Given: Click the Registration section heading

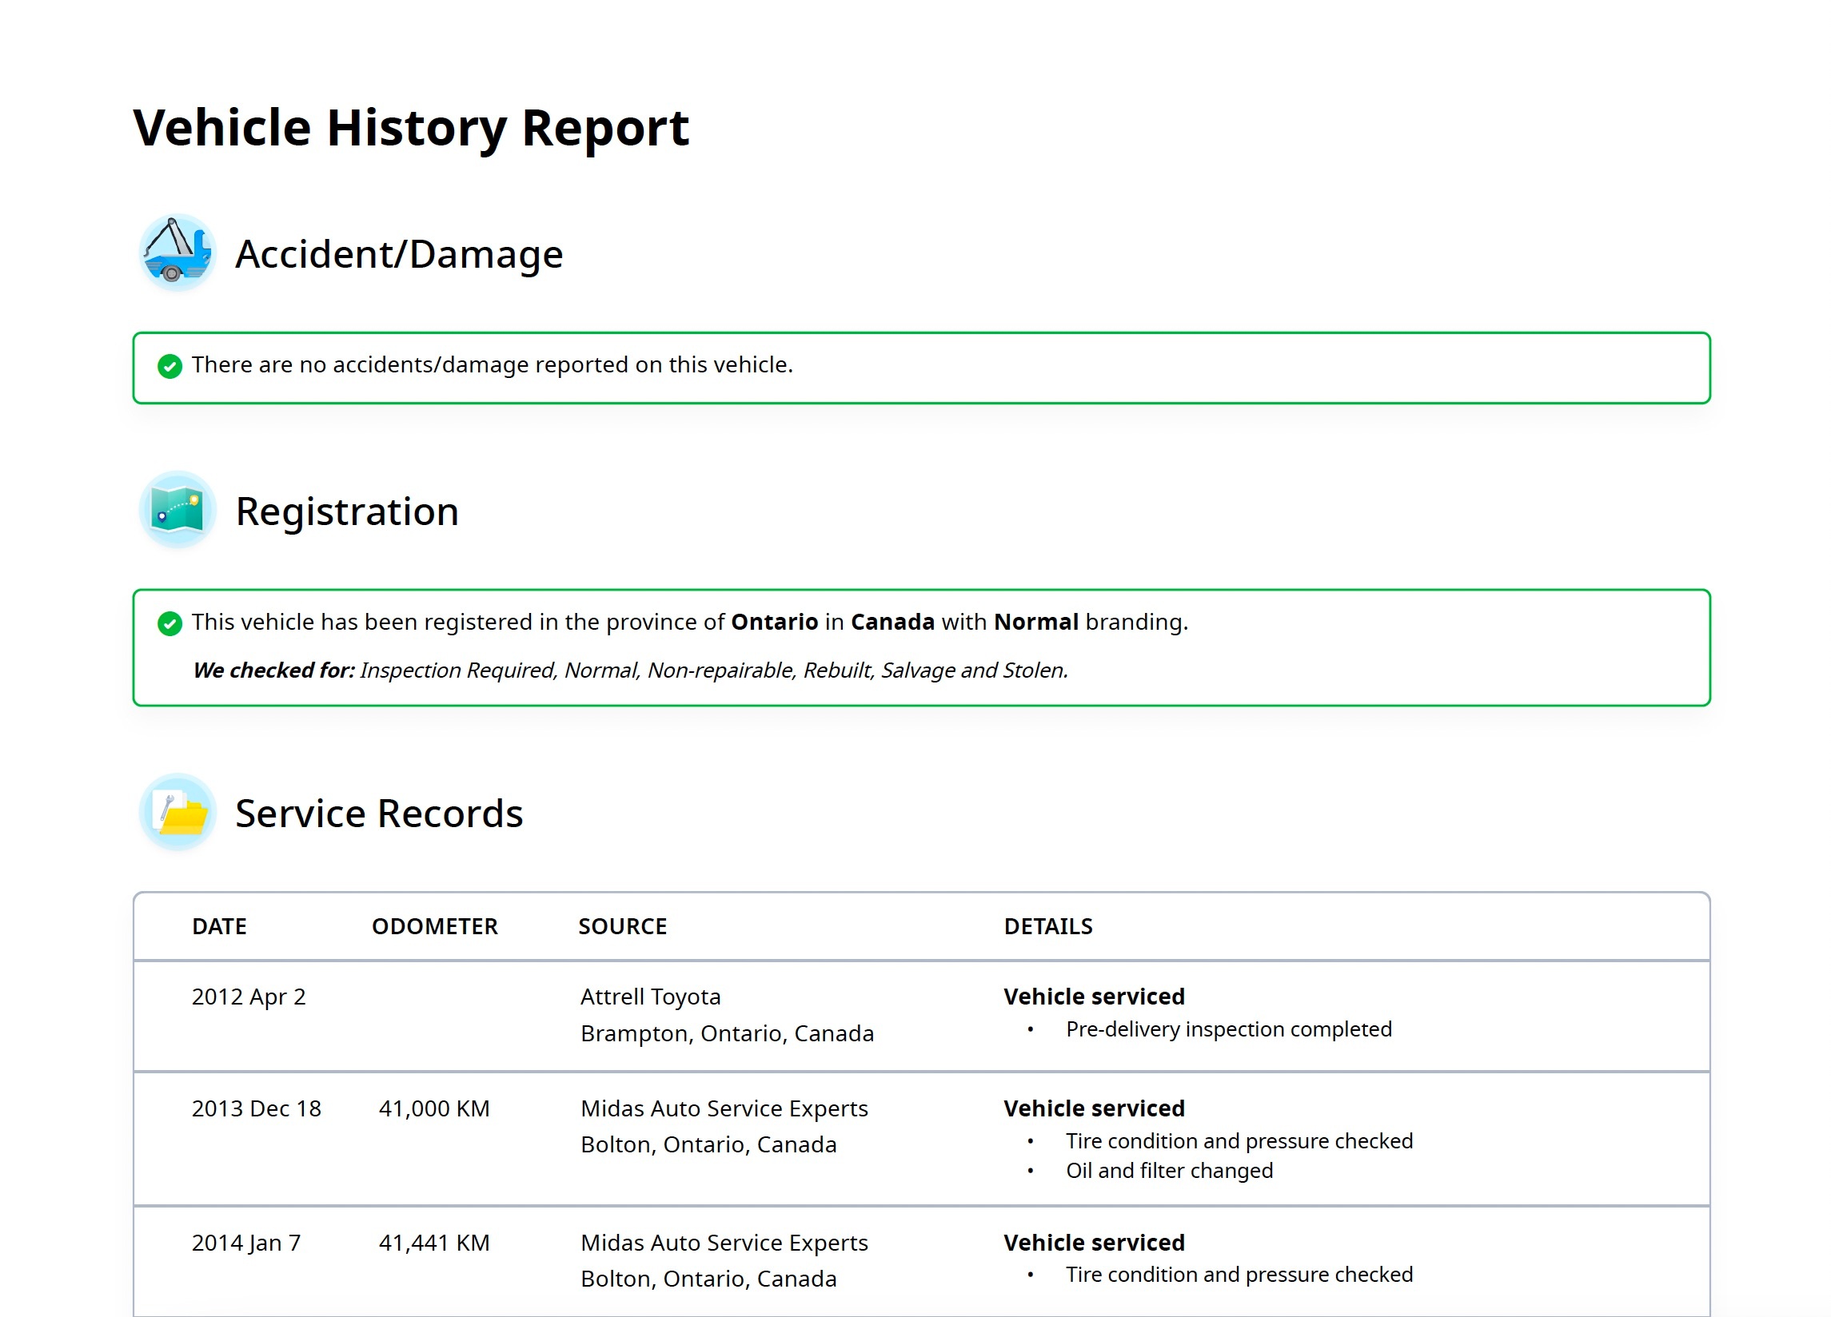Looking at the screenshot, I should [347, 512].
